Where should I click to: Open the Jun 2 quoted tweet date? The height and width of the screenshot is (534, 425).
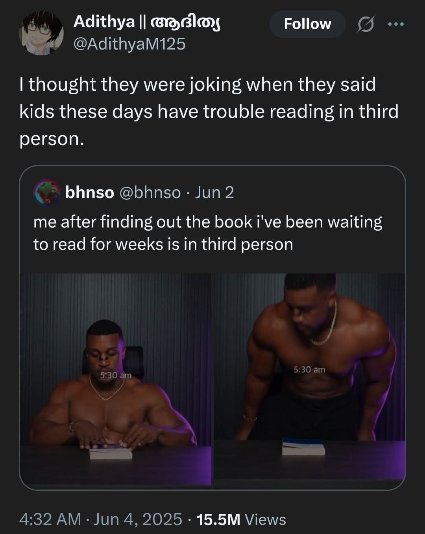214,193
